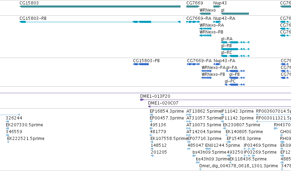This screenshot has height=171, width=291.
Task: Click the Dmel_dig_004378_0618_1301.3prime label
Action: pos(238,166)
